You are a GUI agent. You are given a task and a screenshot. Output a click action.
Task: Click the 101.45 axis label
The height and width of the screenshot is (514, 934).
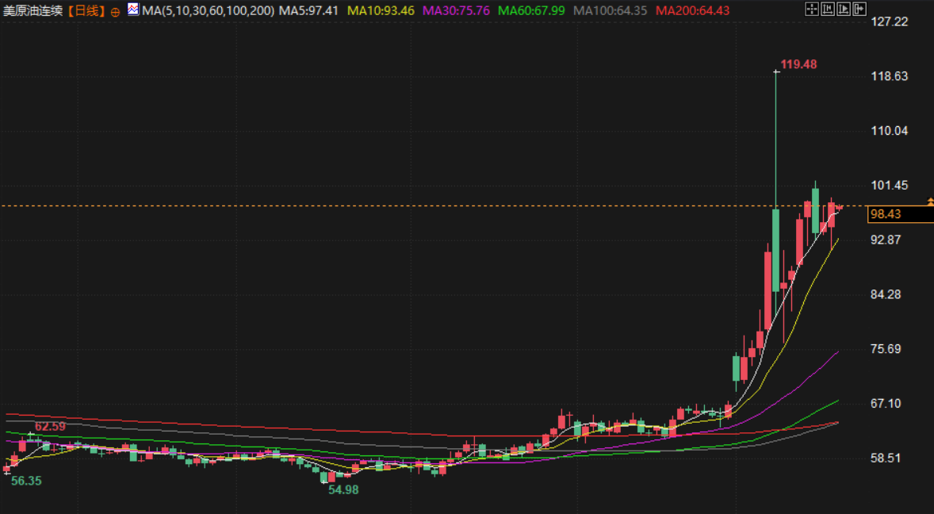(890, 186)
